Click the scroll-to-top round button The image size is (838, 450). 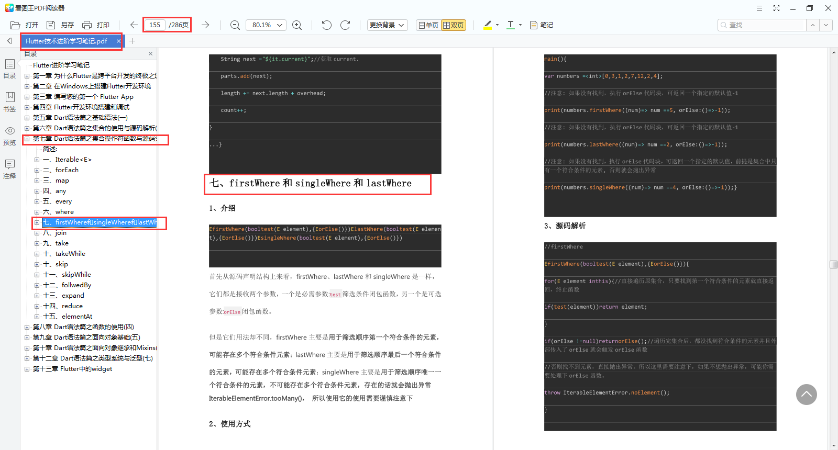[x=807, y=395]
